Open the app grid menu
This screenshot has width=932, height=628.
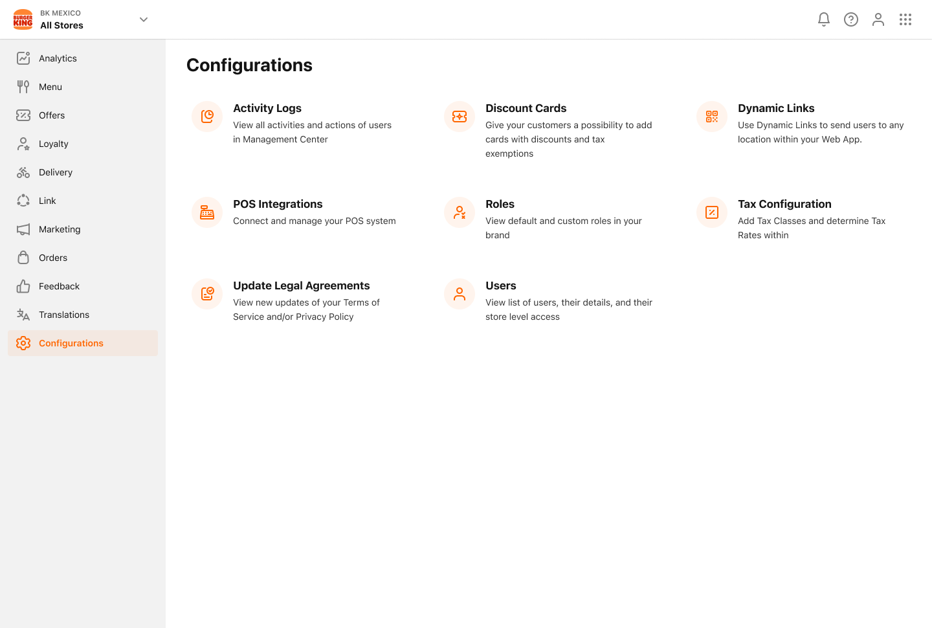click(x=905, y=19)
